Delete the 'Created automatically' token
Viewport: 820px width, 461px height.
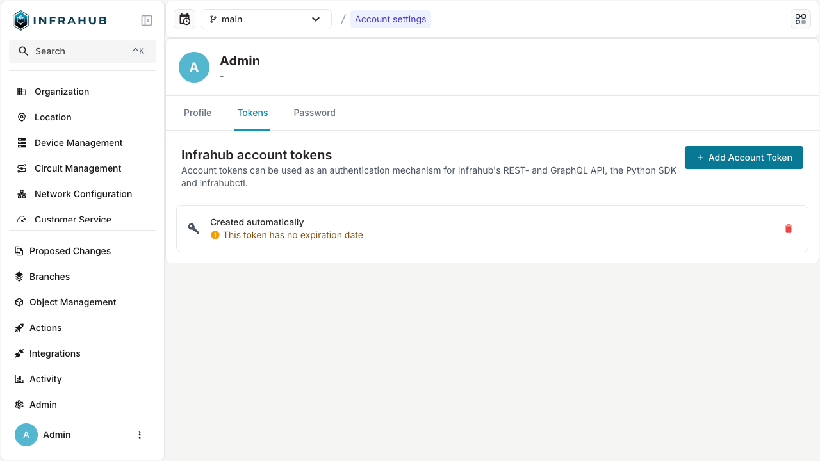789,229
